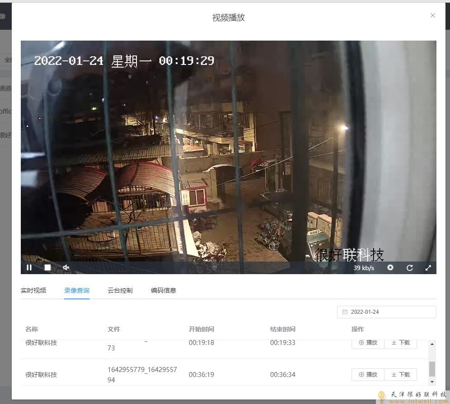Click the 文件 column header
Screen dimensions: 450x404
114,329
